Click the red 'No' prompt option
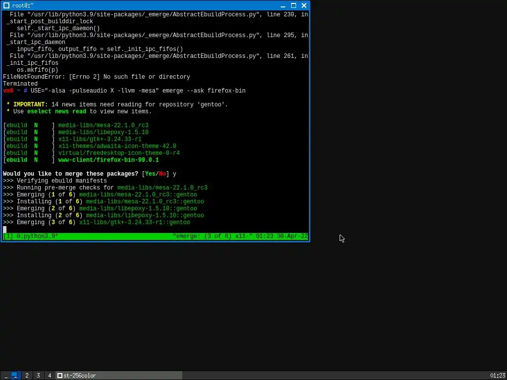This screenshot has height=380, width=507. pos(162,174)
